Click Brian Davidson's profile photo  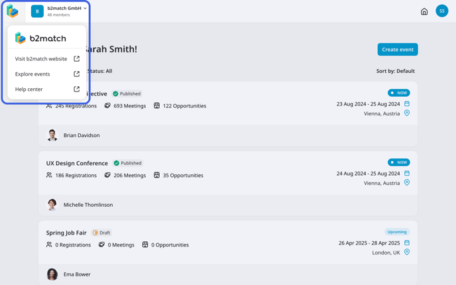coord(52,135)
